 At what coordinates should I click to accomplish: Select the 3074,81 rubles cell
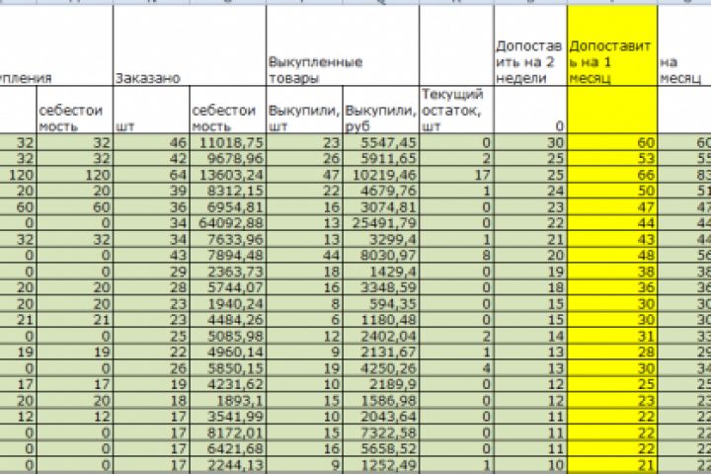pos(381,206)
